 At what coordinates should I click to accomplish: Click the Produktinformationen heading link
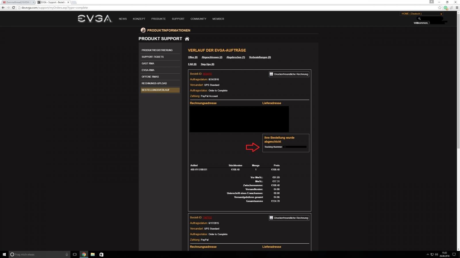click(x=168, y=30)
